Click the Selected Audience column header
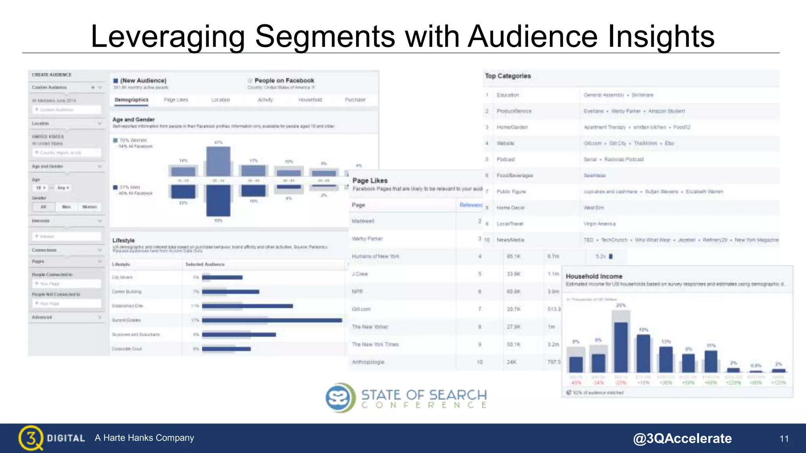806x453 pixels. 205,264
